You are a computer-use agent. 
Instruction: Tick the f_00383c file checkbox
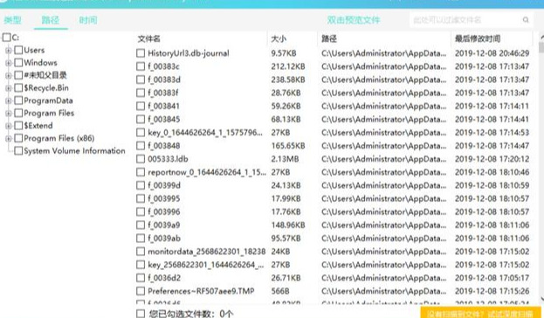pos(141,66)
